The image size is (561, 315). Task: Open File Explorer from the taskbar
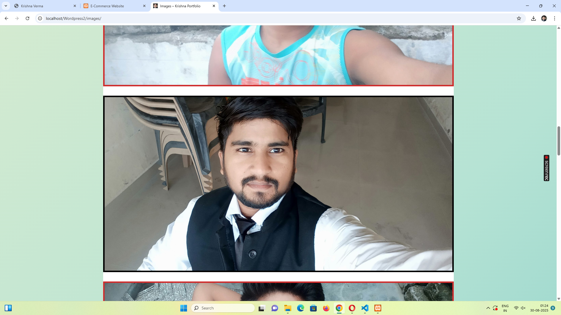[x=288, y=308]
